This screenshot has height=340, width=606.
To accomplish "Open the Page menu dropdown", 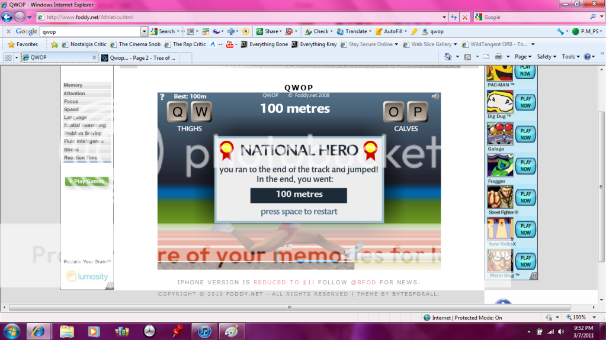I will point(523,57).
